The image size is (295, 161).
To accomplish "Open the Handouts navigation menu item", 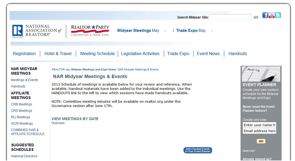I will pos(238,54).
